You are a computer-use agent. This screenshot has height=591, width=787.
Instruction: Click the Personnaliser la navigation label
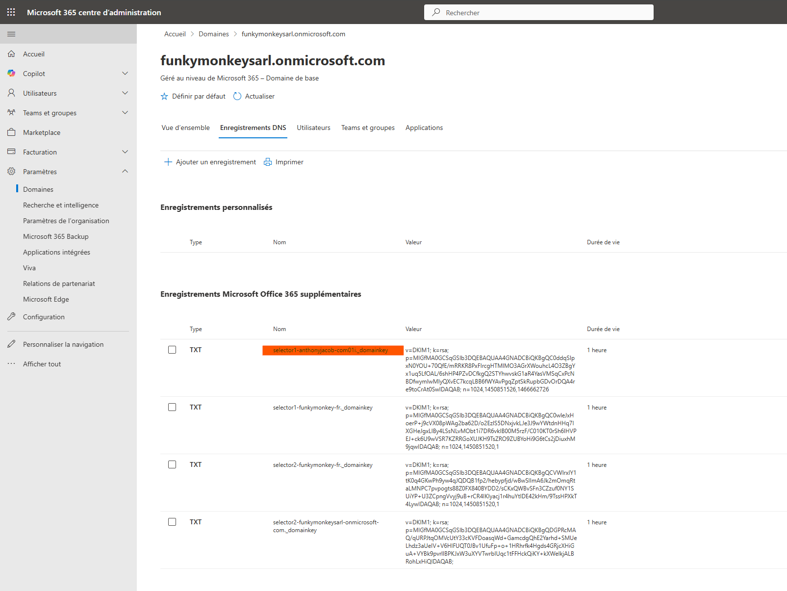tap(63, 344)
